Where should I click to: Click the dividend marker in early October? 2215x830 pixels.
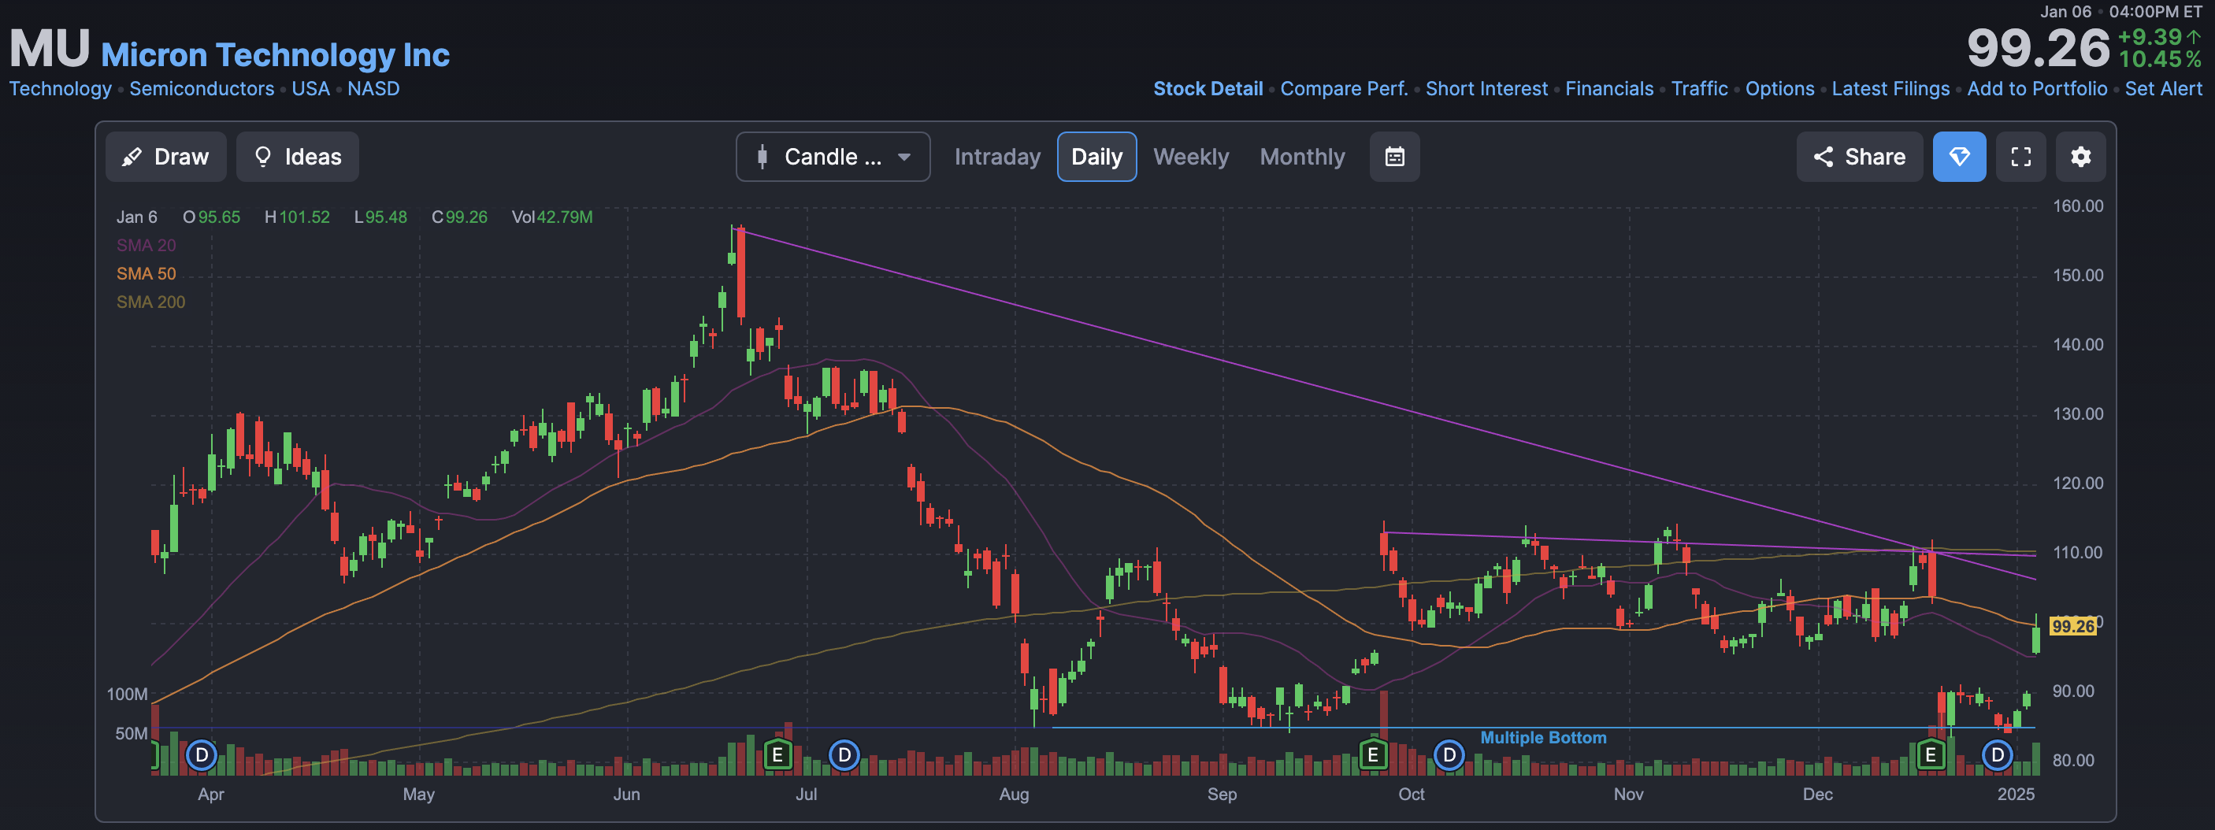[x=1449, y=755]
